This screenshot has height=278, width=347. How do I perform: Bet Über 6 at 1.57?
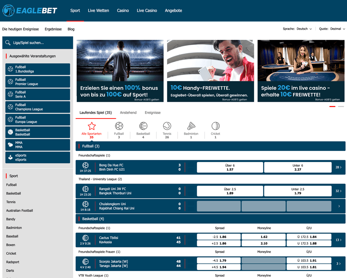click(x=230, y=167)
